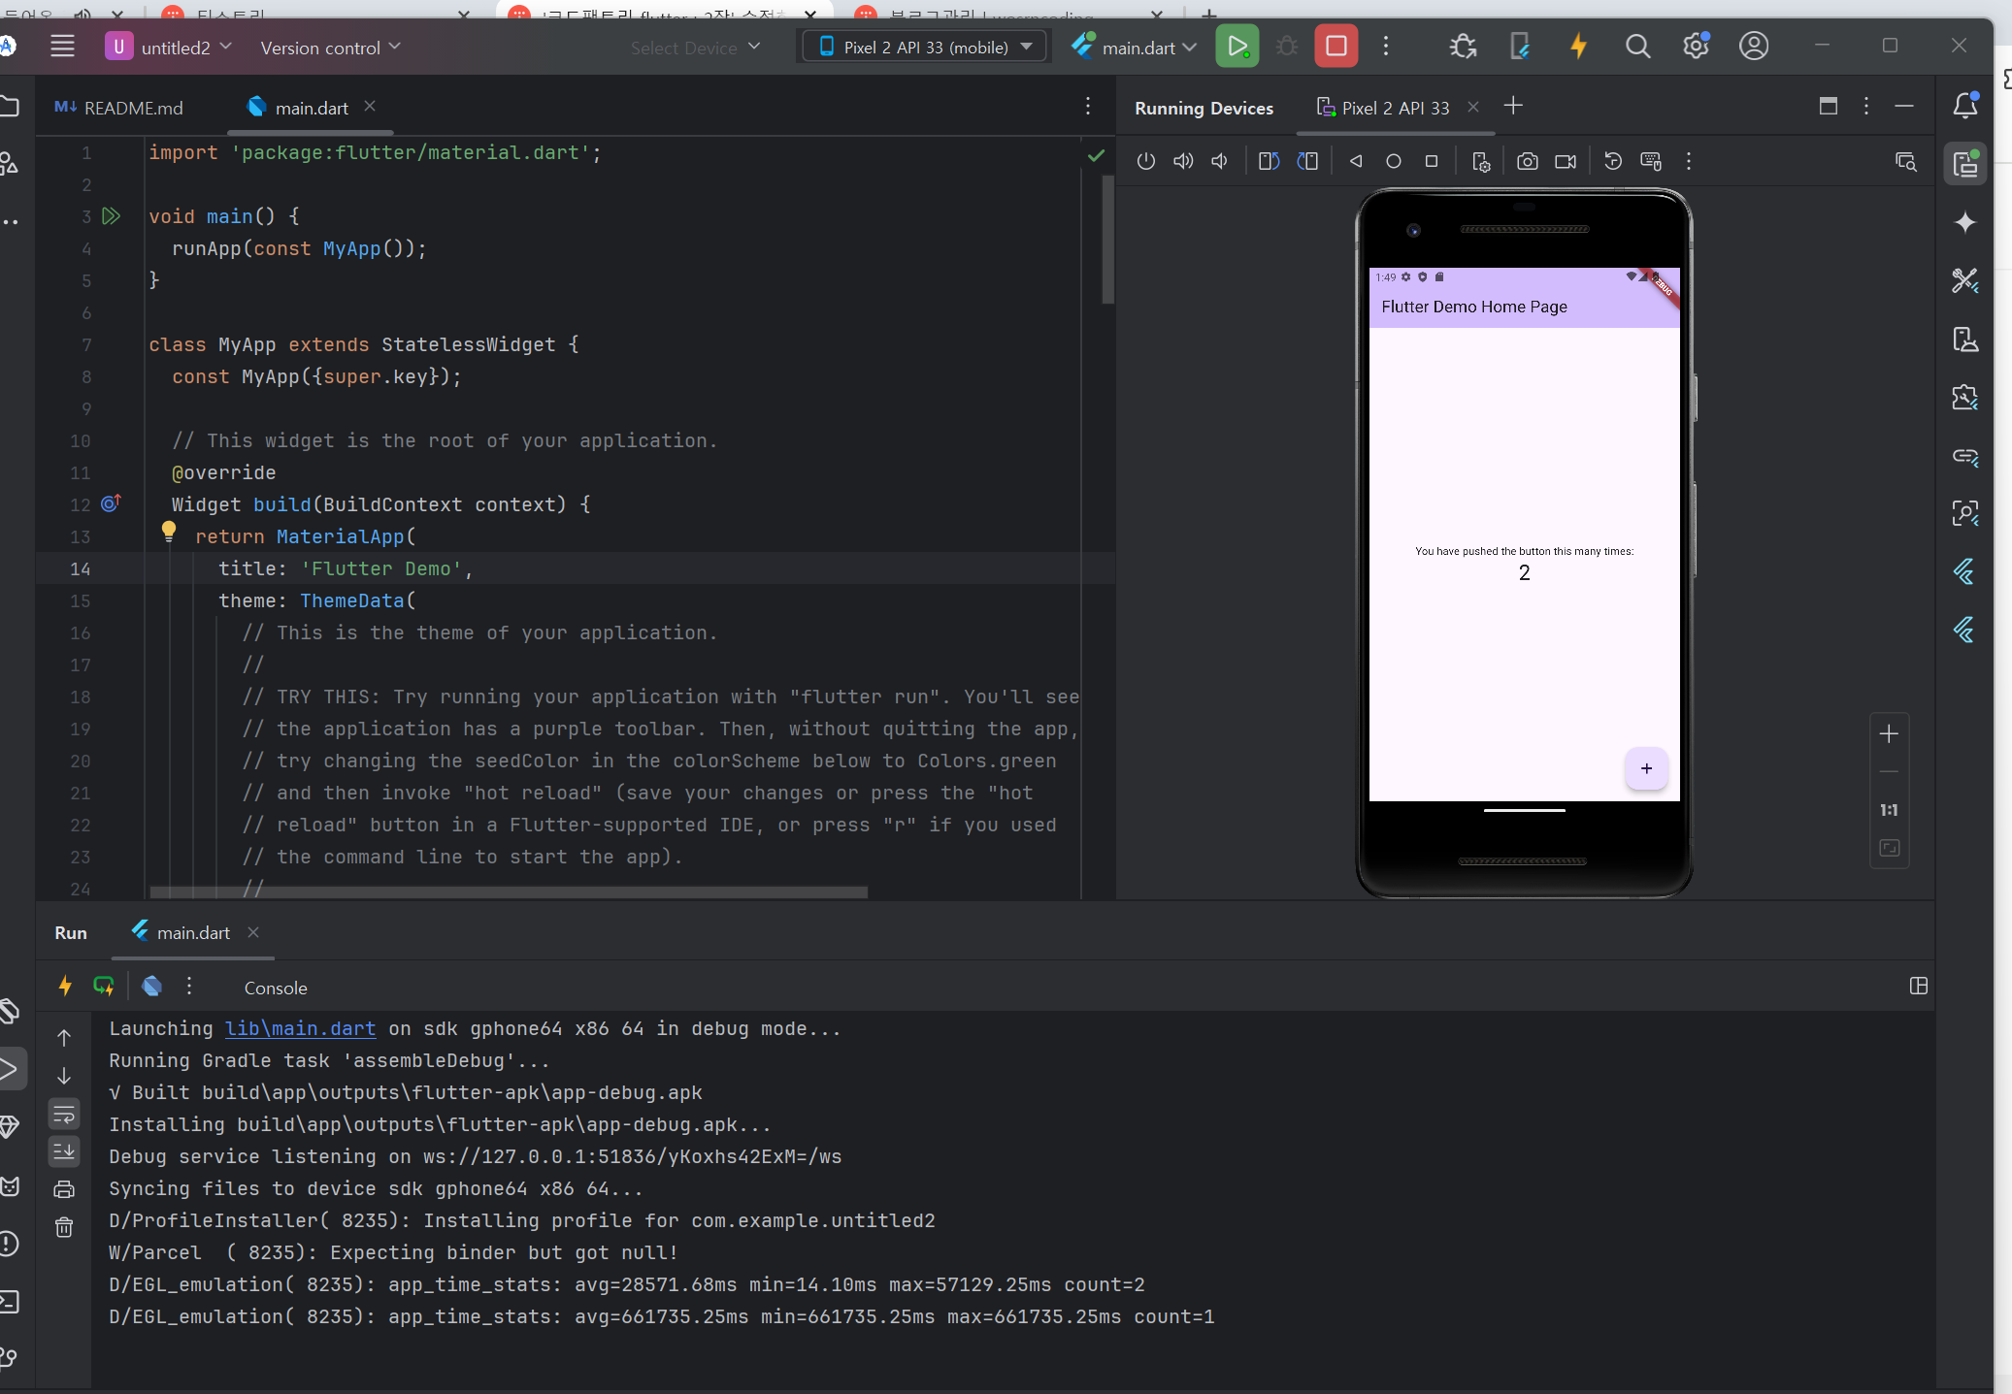Toggle emulator zoom to actual size 1:1

click(1889, 810)
